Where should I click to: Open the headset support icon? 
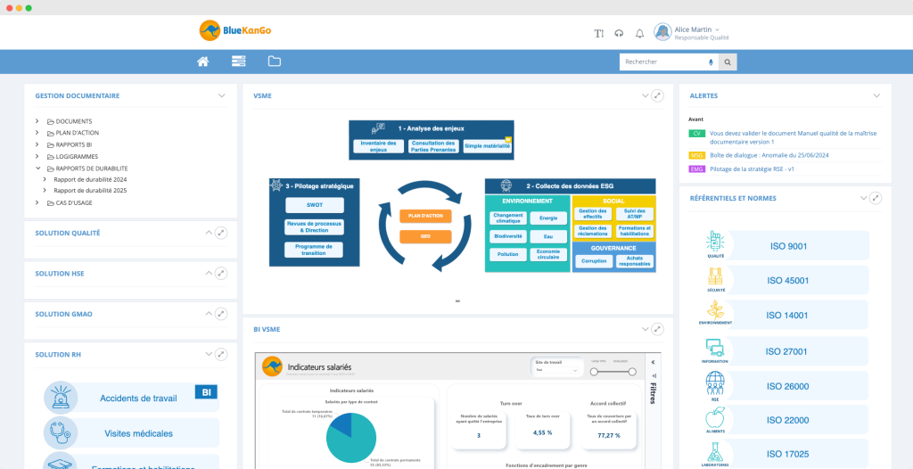point(620,33)
